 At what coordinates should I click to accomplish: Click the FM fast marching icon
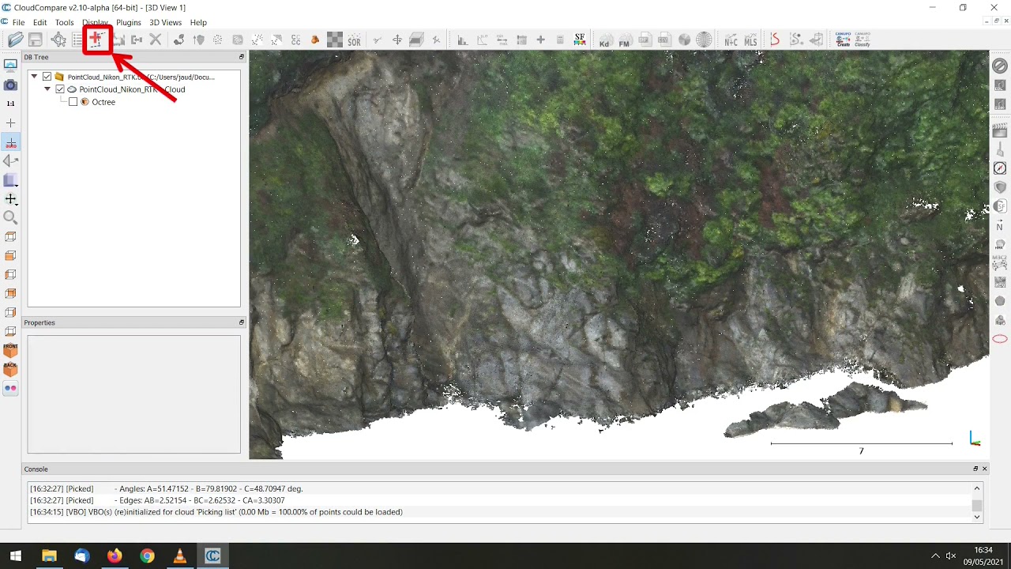(625, 40)
